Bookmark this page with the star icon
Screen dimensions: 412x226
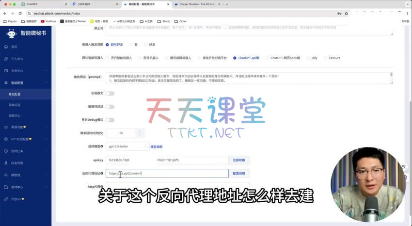[x=346, y=13]
